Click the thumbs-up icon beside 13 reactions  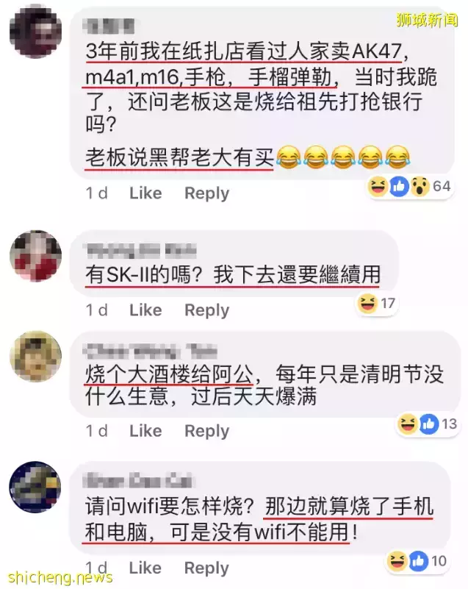pos(428,424)
